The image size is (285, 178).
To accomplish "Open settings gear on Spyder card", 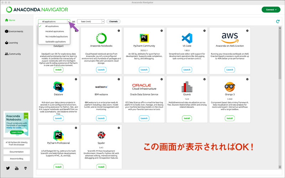I will (119, 128).
